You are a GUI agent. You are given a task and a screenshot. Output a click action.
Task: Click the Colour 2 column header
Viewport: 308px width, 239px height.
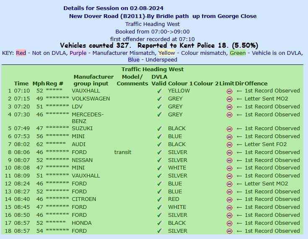click(206, 84)
